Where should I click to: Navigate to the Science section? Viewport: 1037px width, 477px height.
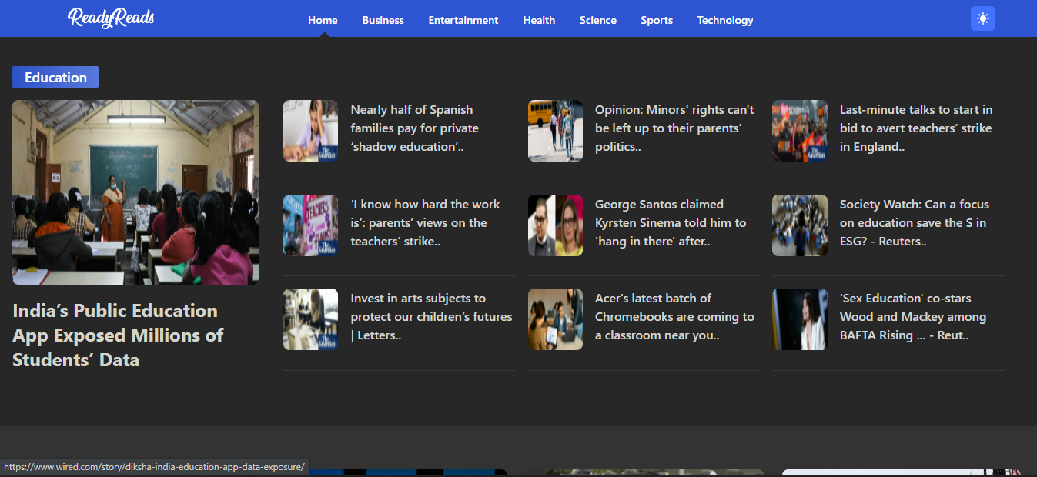point(598,20)
